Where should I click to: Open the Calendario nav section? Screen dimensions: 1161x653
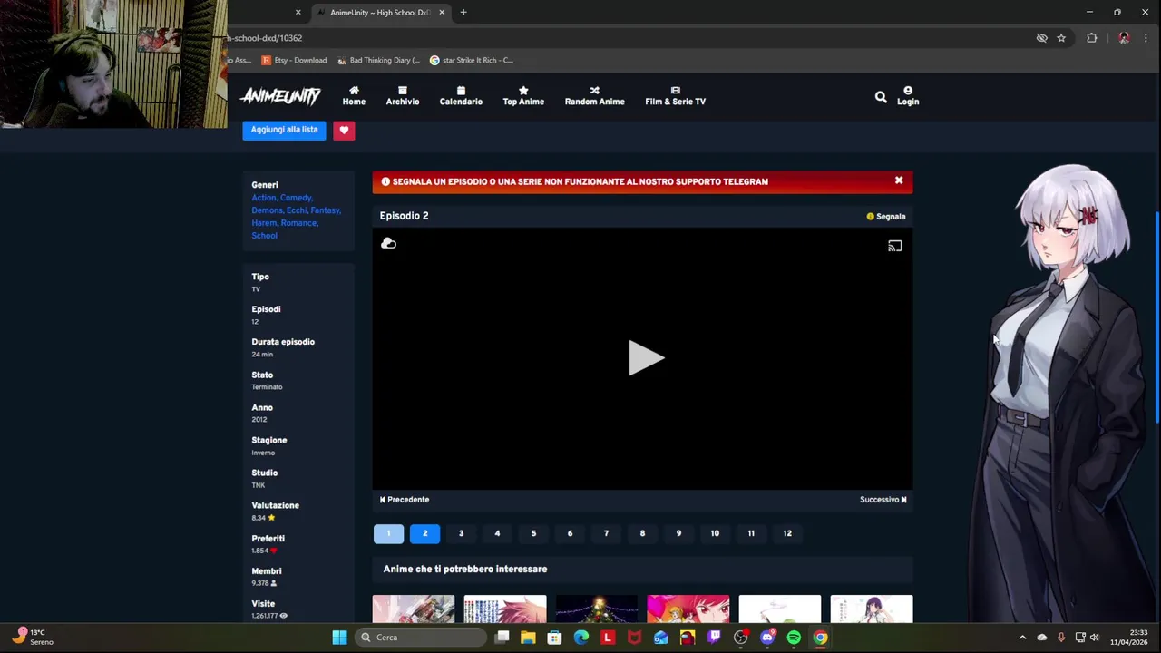point(461,96)
